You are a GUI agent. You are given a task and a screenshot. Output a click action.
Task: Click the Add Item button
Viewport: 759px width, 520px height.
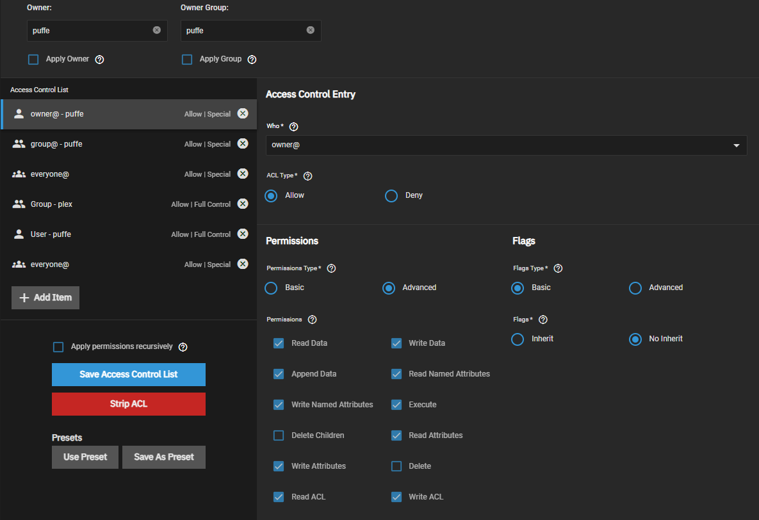point(45,298)
